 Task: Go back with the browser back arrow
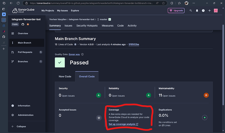coord(11,3)
